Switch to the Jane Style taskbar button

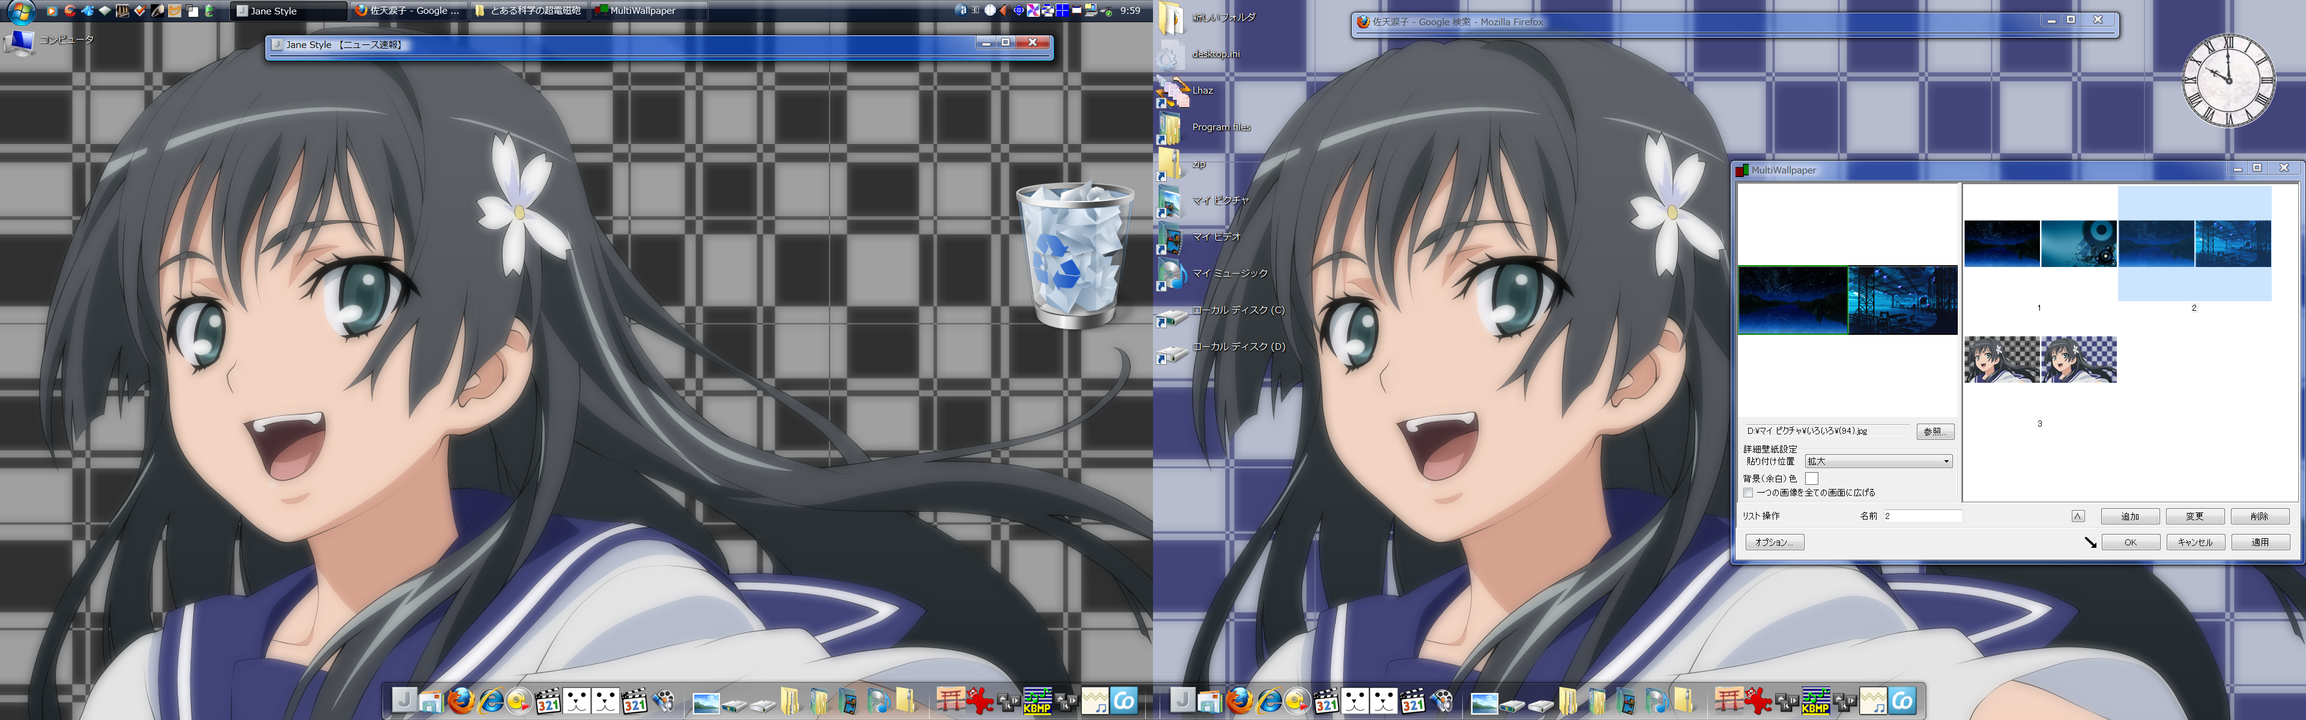[288, 11]
